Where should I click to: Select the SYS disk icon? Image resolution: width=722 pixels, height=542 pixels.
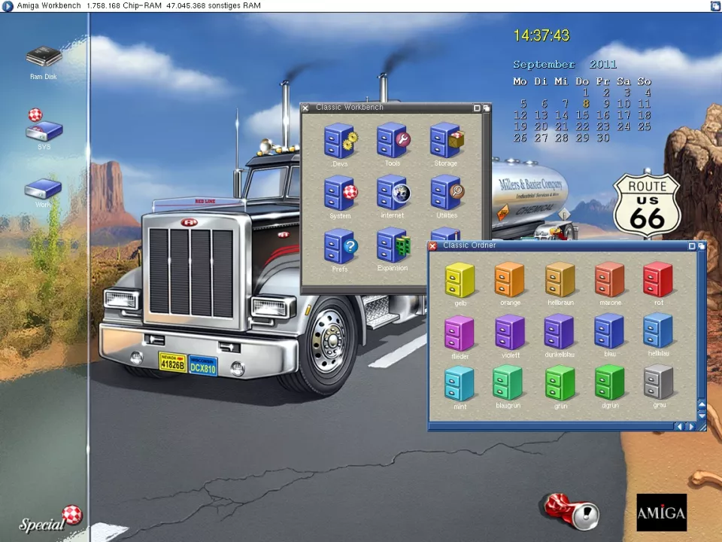click(44, 126)
